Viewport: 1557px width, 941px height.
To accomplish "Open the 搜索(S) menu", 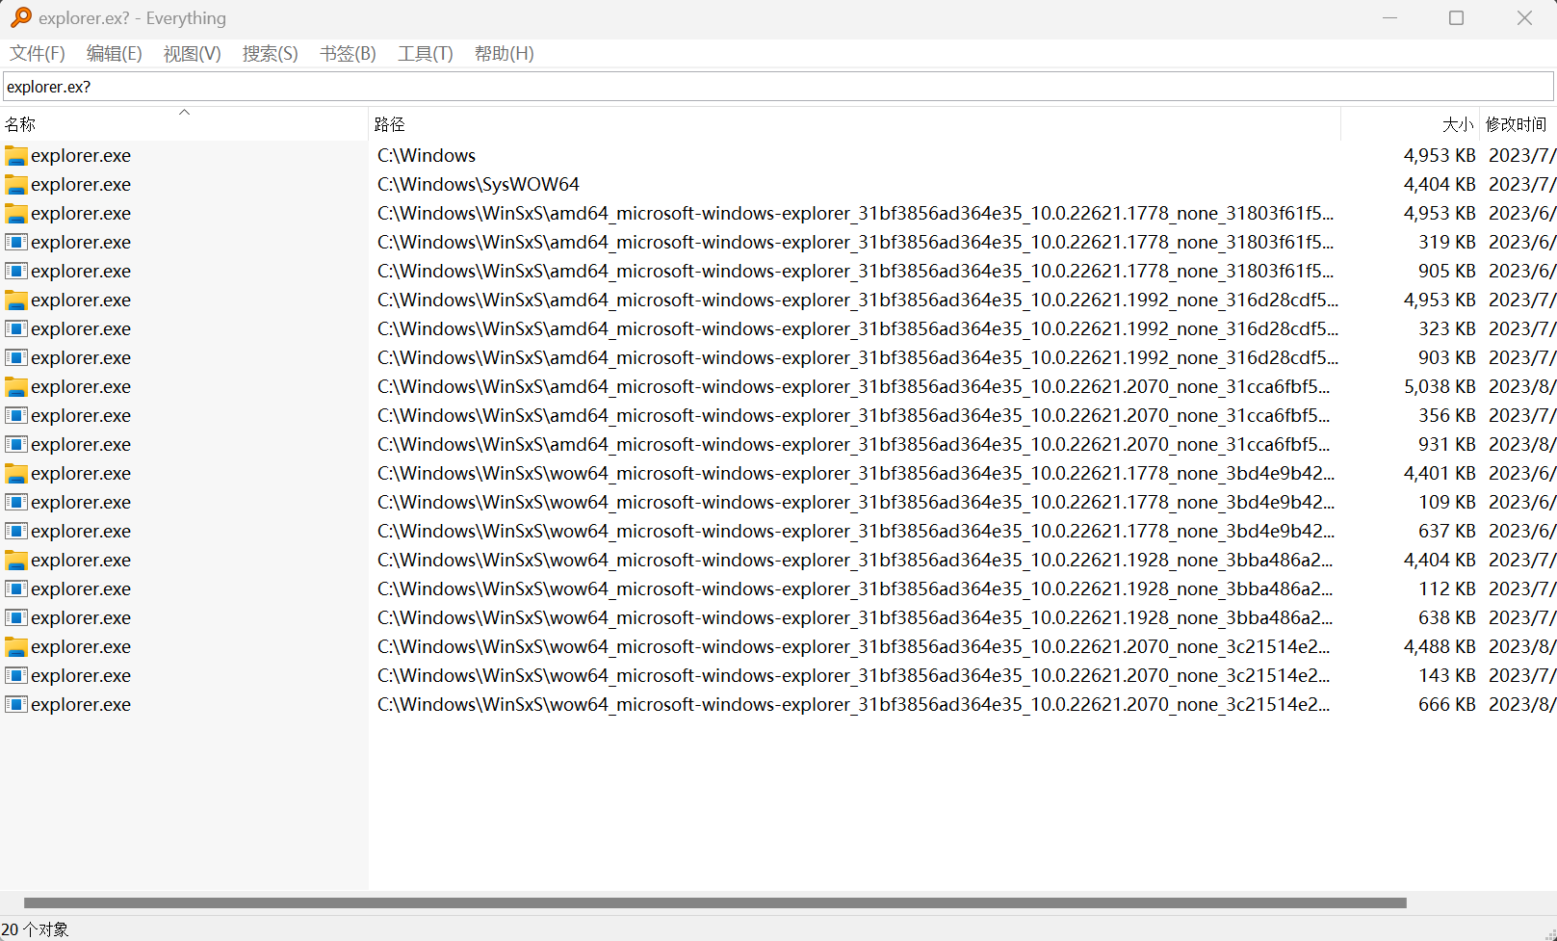I will pyautogui.click(x=270, y=54).
